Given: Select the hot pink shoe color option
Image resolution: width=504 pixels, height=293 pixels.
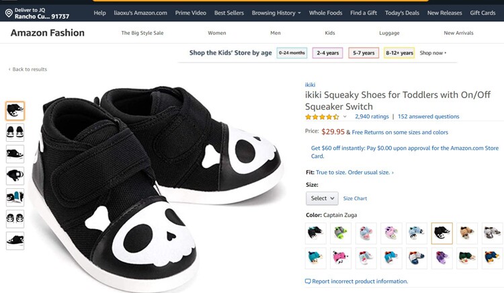Looking at the screenshot, I should pyautogui.click(x=341, y=258).
